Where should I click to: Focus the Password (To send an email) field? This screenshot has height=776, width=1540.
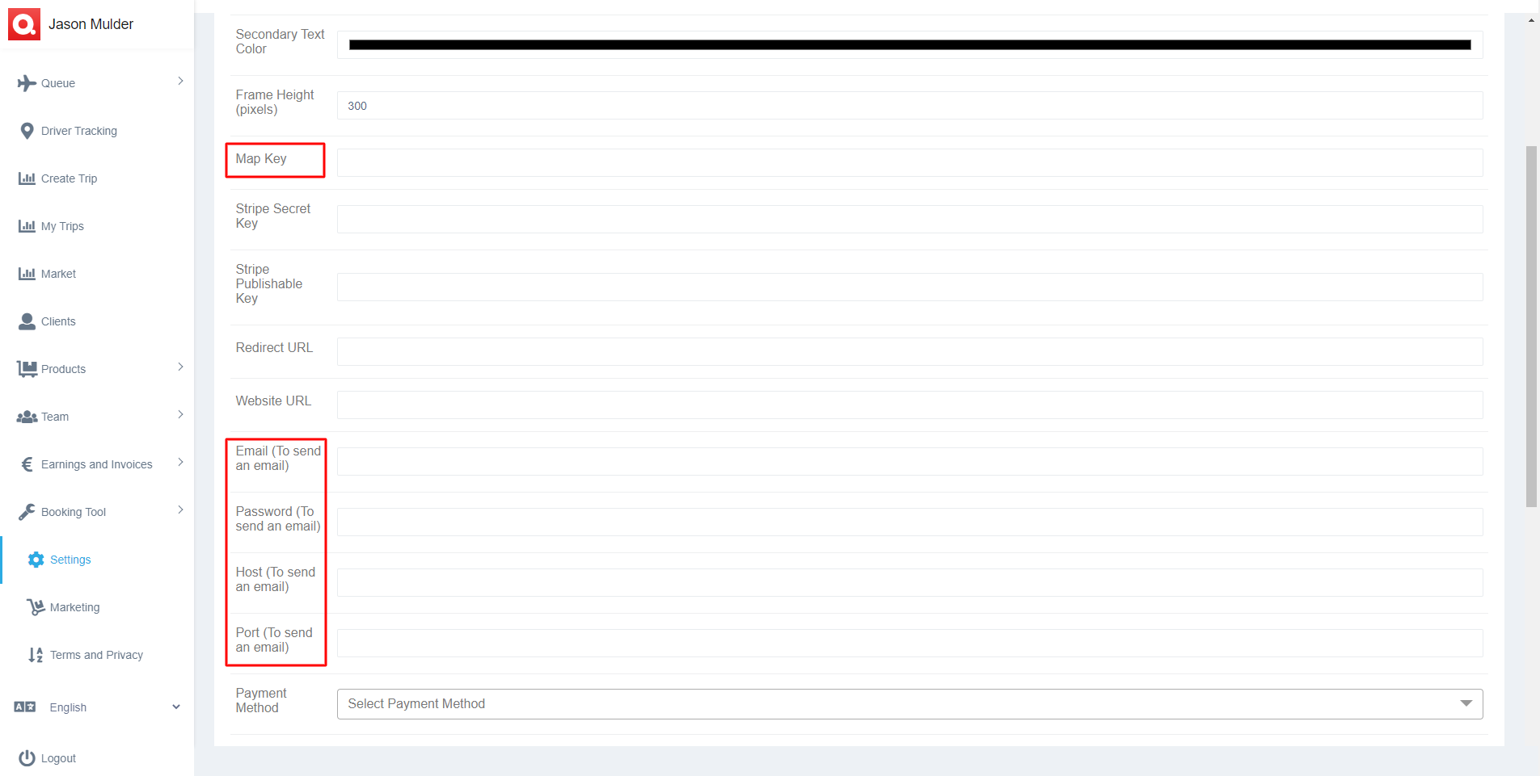909,522
